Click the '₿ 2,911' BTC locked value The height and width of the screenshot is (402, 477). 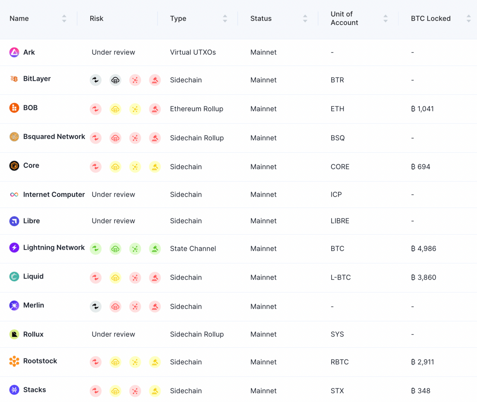[x=422, y=362]
